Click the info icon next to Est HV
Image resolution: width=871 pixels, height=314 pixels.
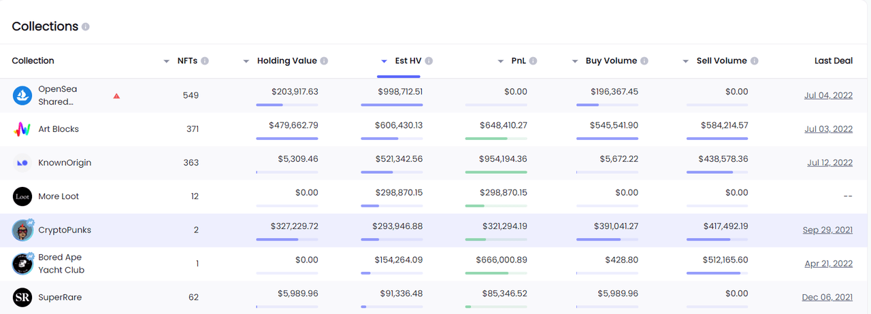(x=429, y=61)
